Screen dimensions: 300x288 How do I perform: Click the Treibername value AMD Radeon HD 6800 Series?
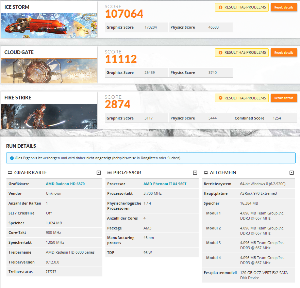(70, 252)
